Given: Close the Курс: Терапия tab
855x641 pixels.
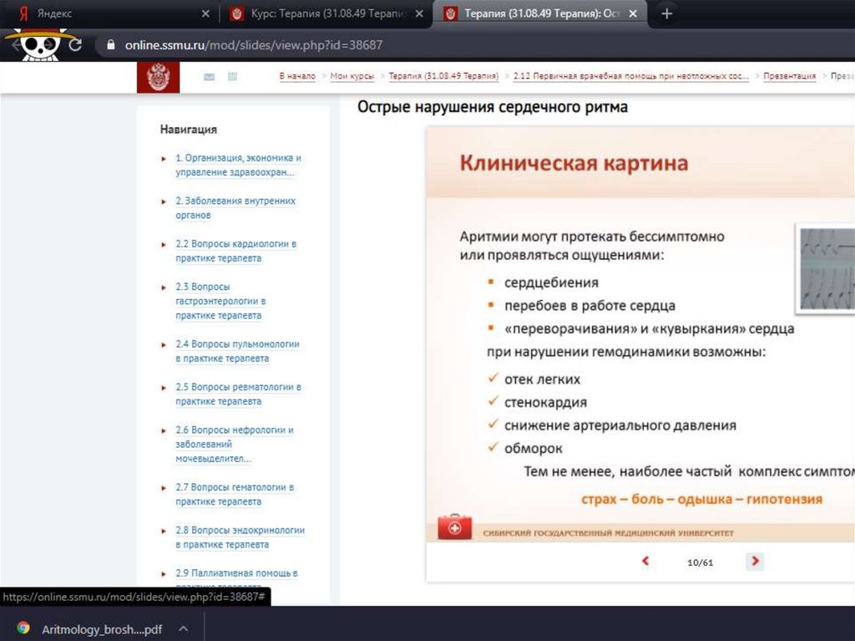Looking at the screenshot, I should click(419, 13).
